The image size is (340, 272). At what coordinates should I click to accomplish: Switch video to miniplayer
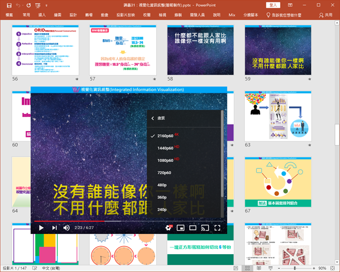click(181, 228)
